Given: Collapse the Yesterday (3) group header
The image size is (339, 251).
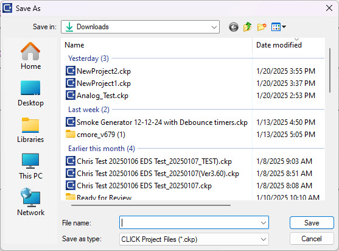Looking at the screenshot, I should tap(88, 58).
